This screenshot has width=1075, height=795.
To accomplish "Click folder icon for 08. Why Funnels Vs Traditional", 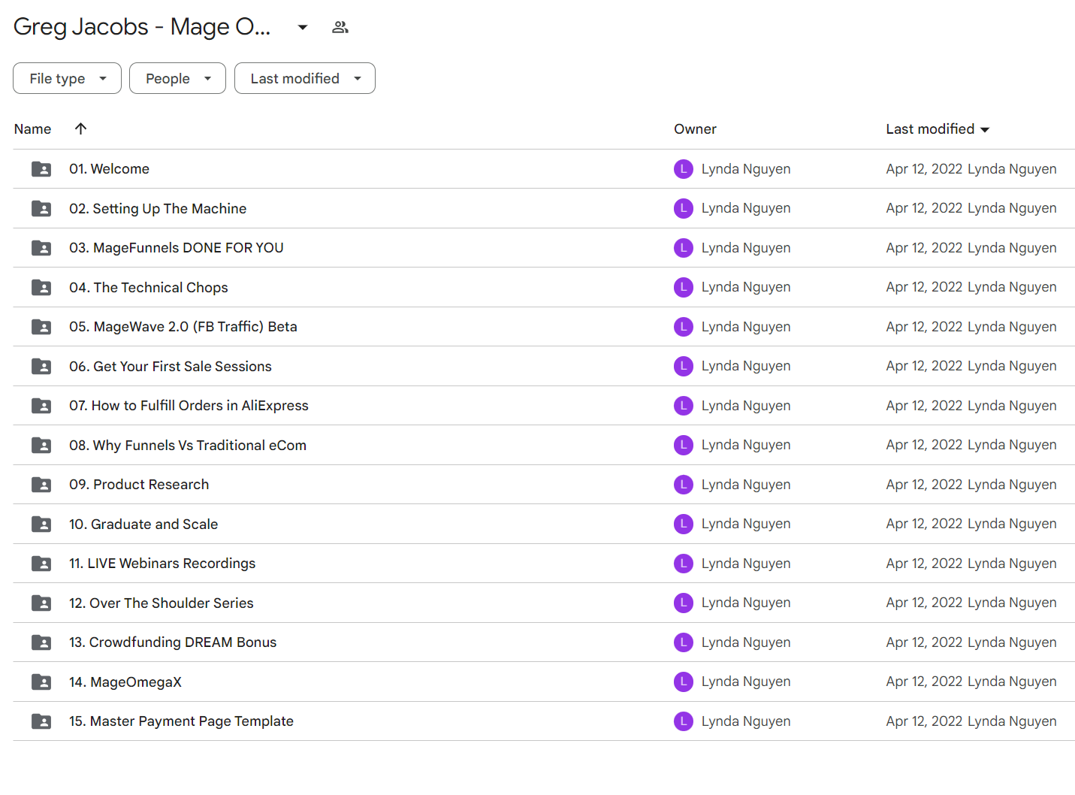I will click(x=41, y=445).
